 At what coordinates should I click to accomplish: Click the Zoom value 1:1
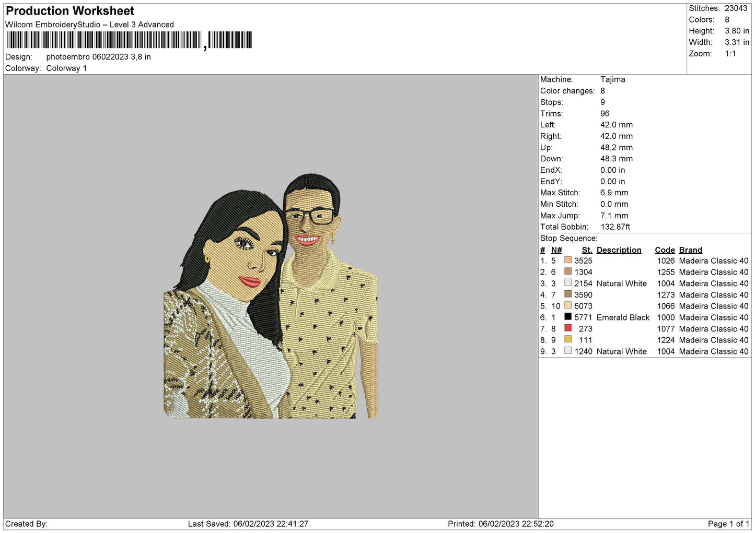730,54
